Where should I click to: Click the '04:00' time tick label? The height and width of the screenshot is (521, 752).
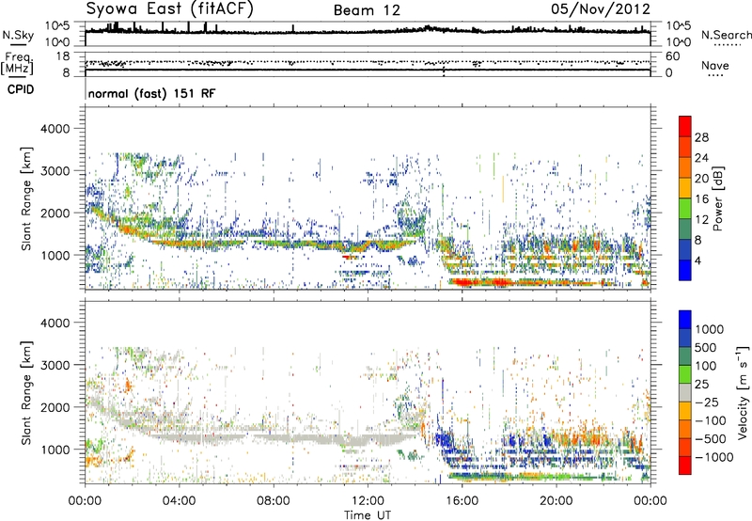[x=179, y=501]
